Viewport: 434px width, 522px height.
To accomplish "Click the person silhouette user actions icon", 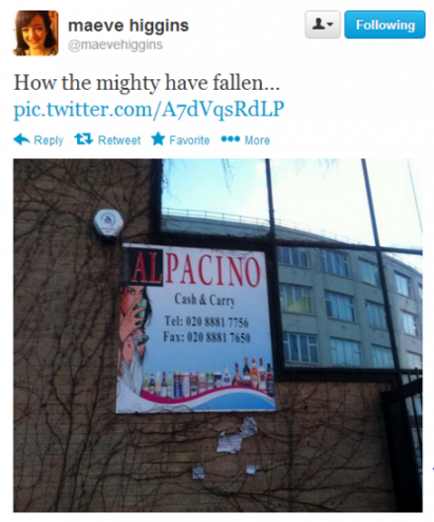I will coord(318,24).
